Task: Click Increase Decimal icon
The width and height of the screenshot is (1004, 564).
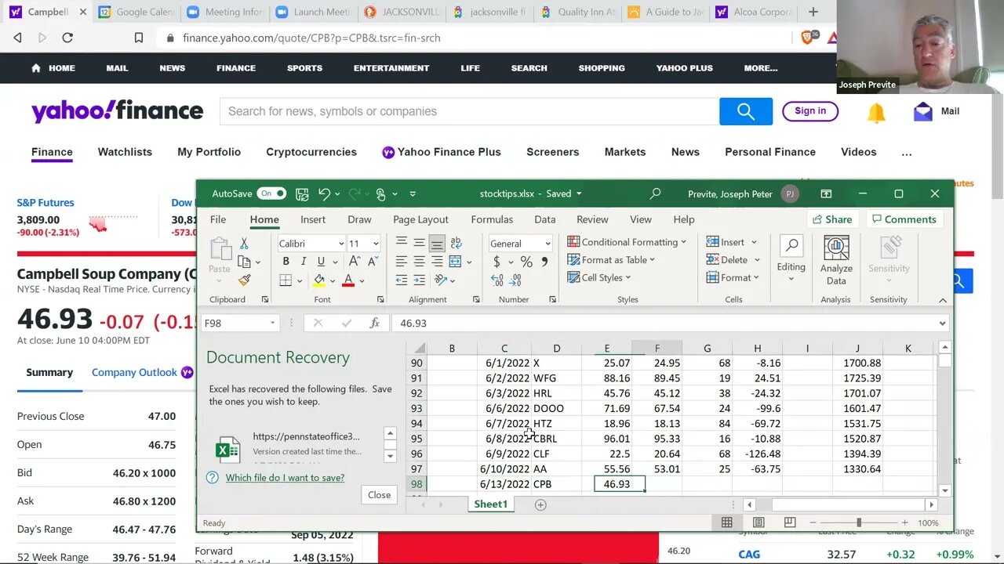Action: (497, 280)
